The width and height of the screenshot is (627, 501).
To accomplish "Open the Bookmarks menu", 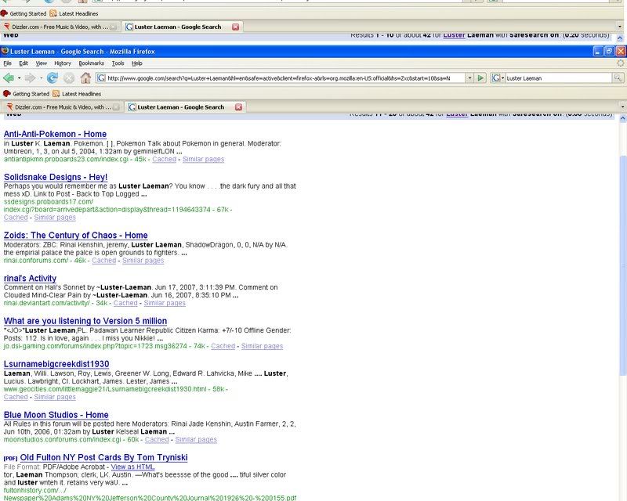I will pos(91,63).
